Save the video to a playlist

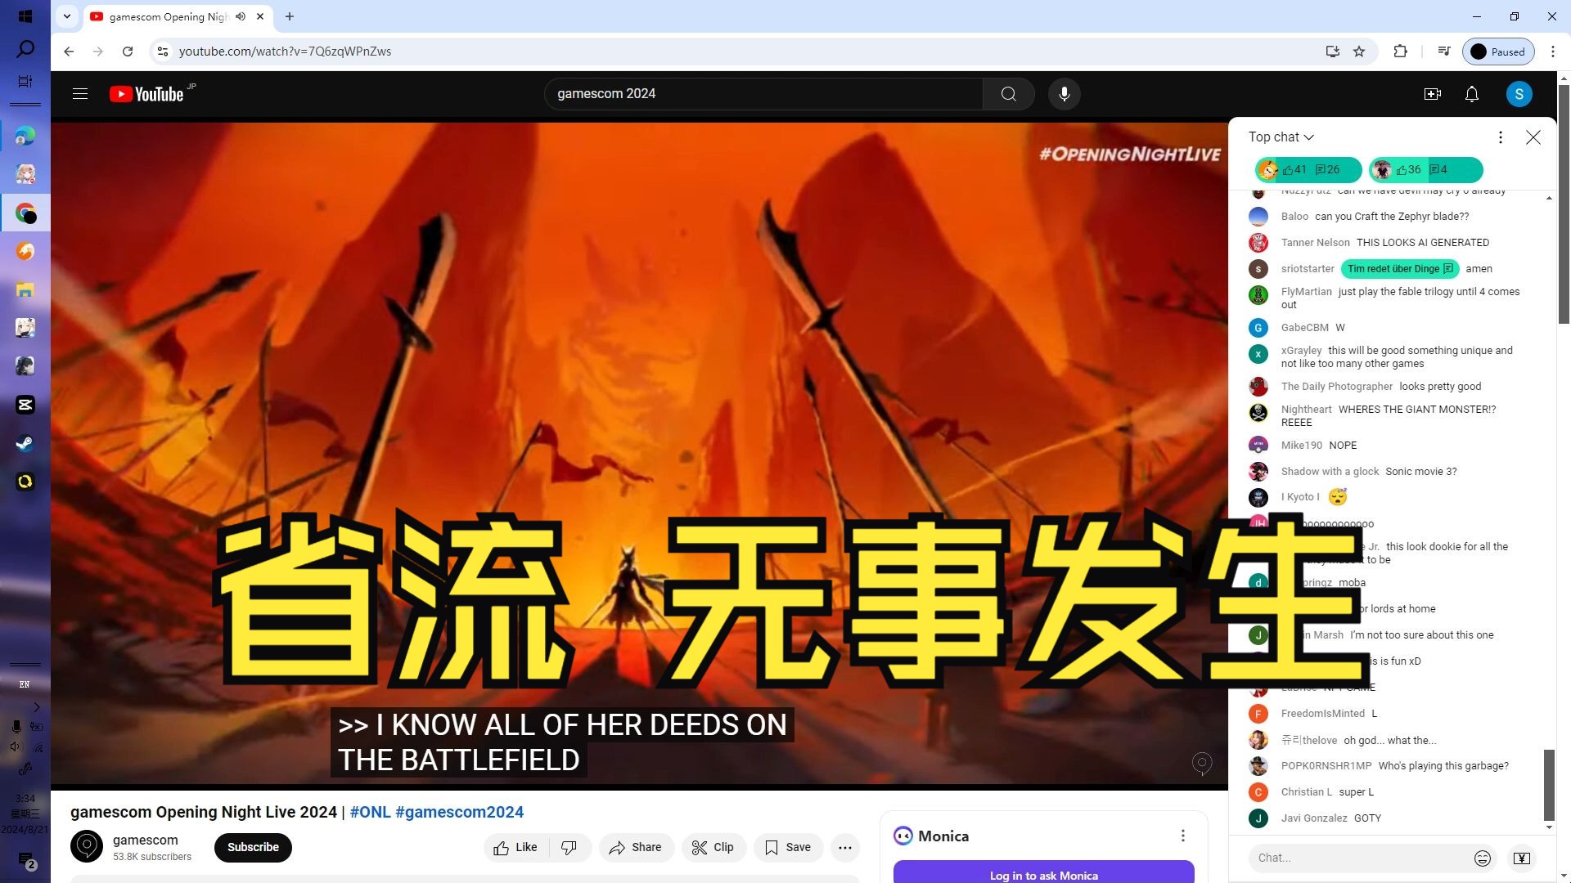coord(788,848)
